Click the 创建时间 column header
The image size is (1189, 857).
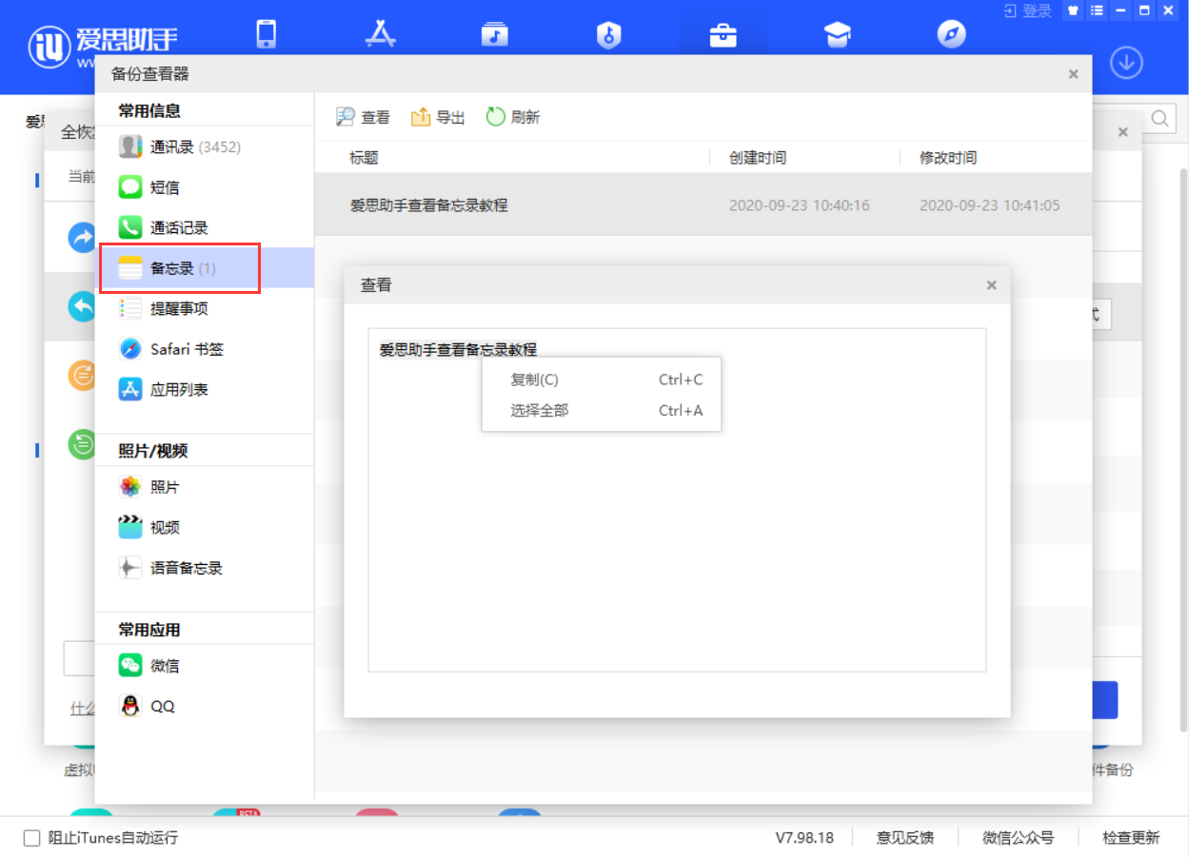tap(758, 158)
